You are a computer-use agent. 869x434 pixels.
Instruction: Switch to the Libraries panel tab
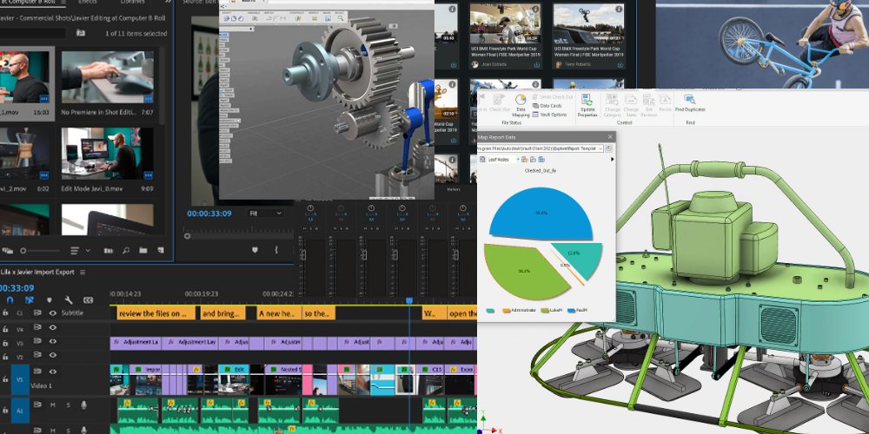click(x=133, y=3)
